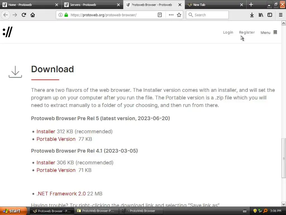Click the security shield tray icon

[255, 211]
